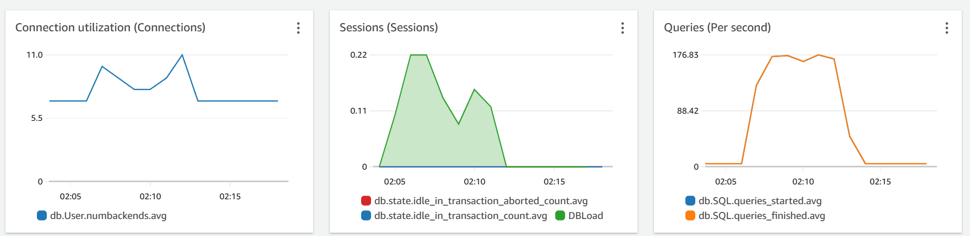970x236 pixels.
Task: Click blue swatch for db.User.numbackends.avg
Action: (x=42, y=216)
